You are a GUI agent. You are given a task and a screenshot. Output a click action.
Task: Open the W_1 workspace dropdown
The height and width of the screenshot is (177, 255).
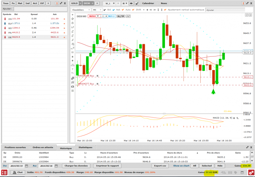coord(109,3)
